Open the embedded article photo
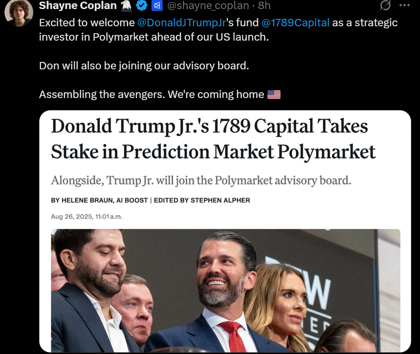The image size is (420, 354). (x=226, y=290)
